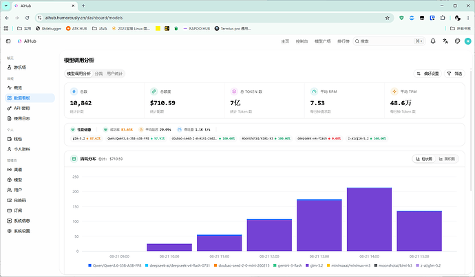Open the language translation switcher icon
The image size is (475, 277).
coord(445,41)
